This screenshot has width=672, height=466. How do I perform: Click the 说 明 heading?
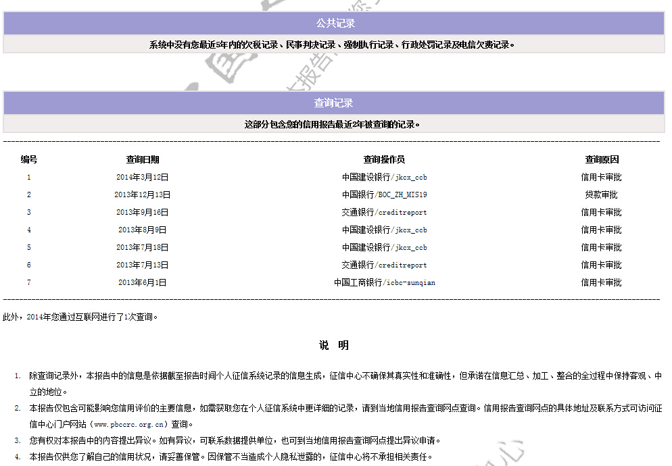tap(334, 345)
